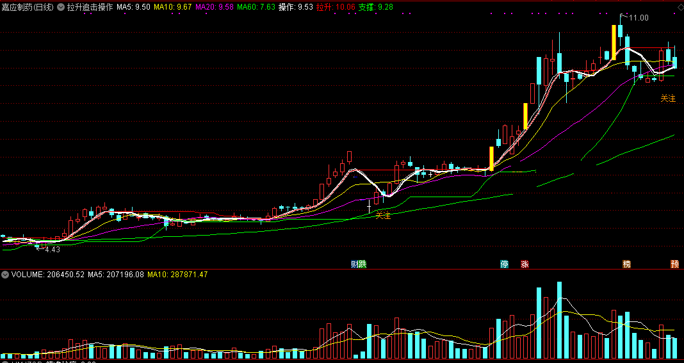The height and width of the screenshot is (363, 684).
Task: Click the green 跌 event marker
Action: click(x=362, y=264)
